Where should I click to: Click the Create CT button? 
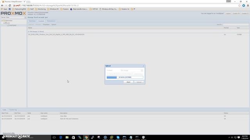coord(245,14)
